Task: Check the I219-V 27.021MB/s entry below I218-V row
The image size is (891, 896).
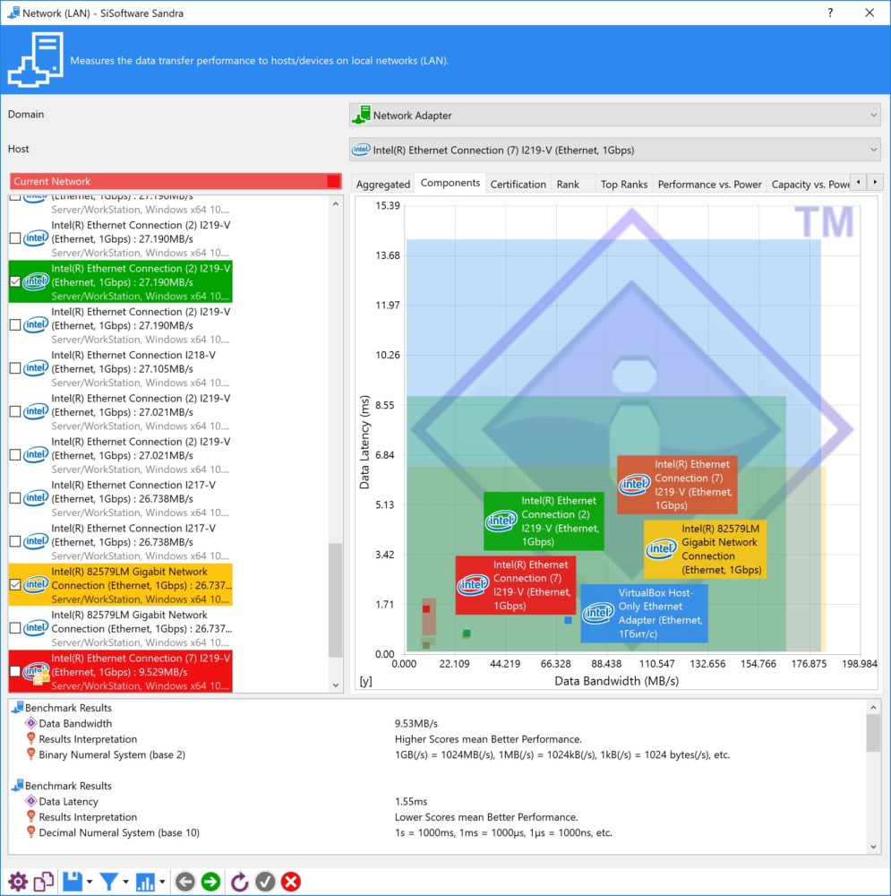Action: 15,411
